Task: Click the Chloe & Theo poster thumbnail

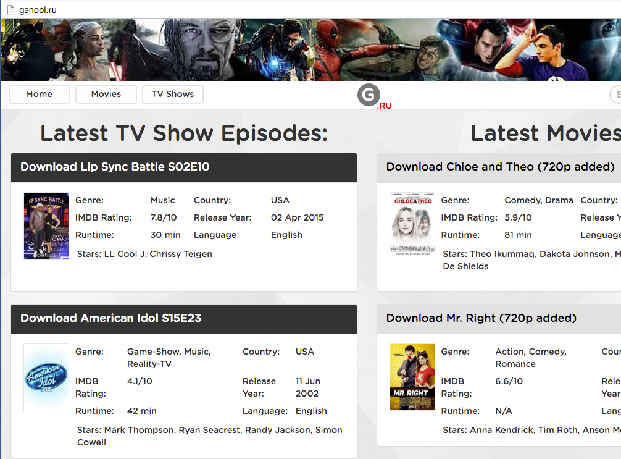Action: [x=412, y=224]
